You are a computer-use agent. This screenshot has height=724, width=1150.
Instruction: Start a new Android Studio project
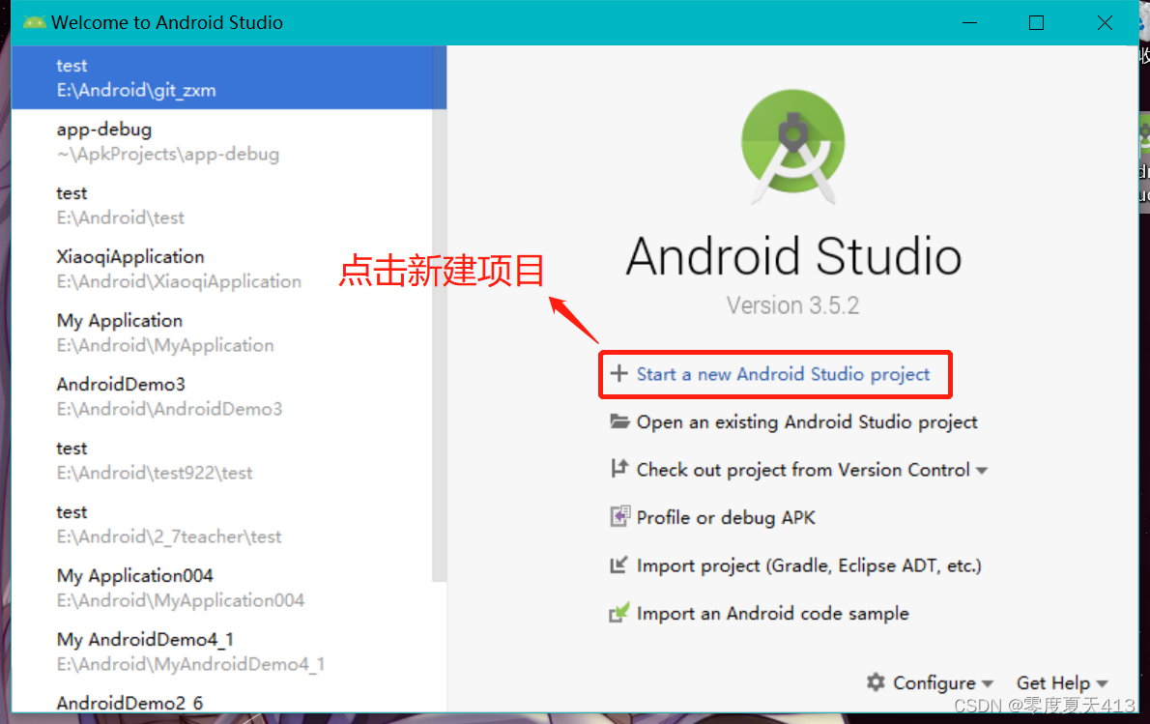pos(783,374)
